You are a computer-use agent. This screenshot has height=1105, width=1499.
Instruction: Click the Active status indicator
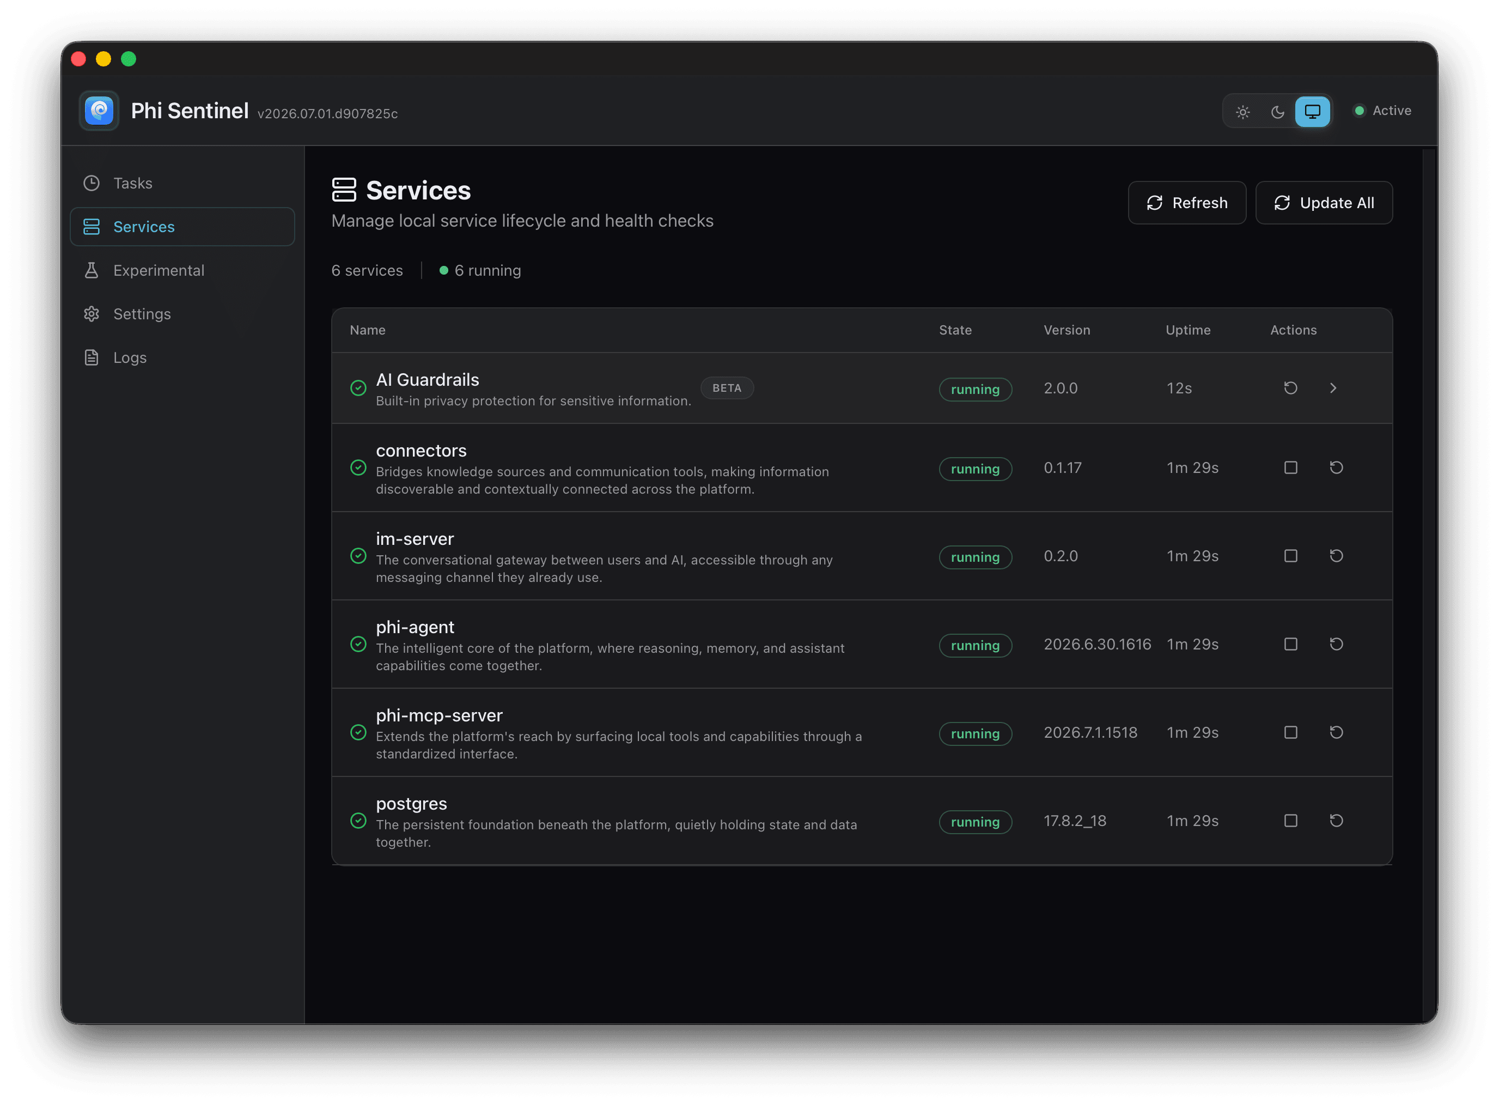(1382, 111)
